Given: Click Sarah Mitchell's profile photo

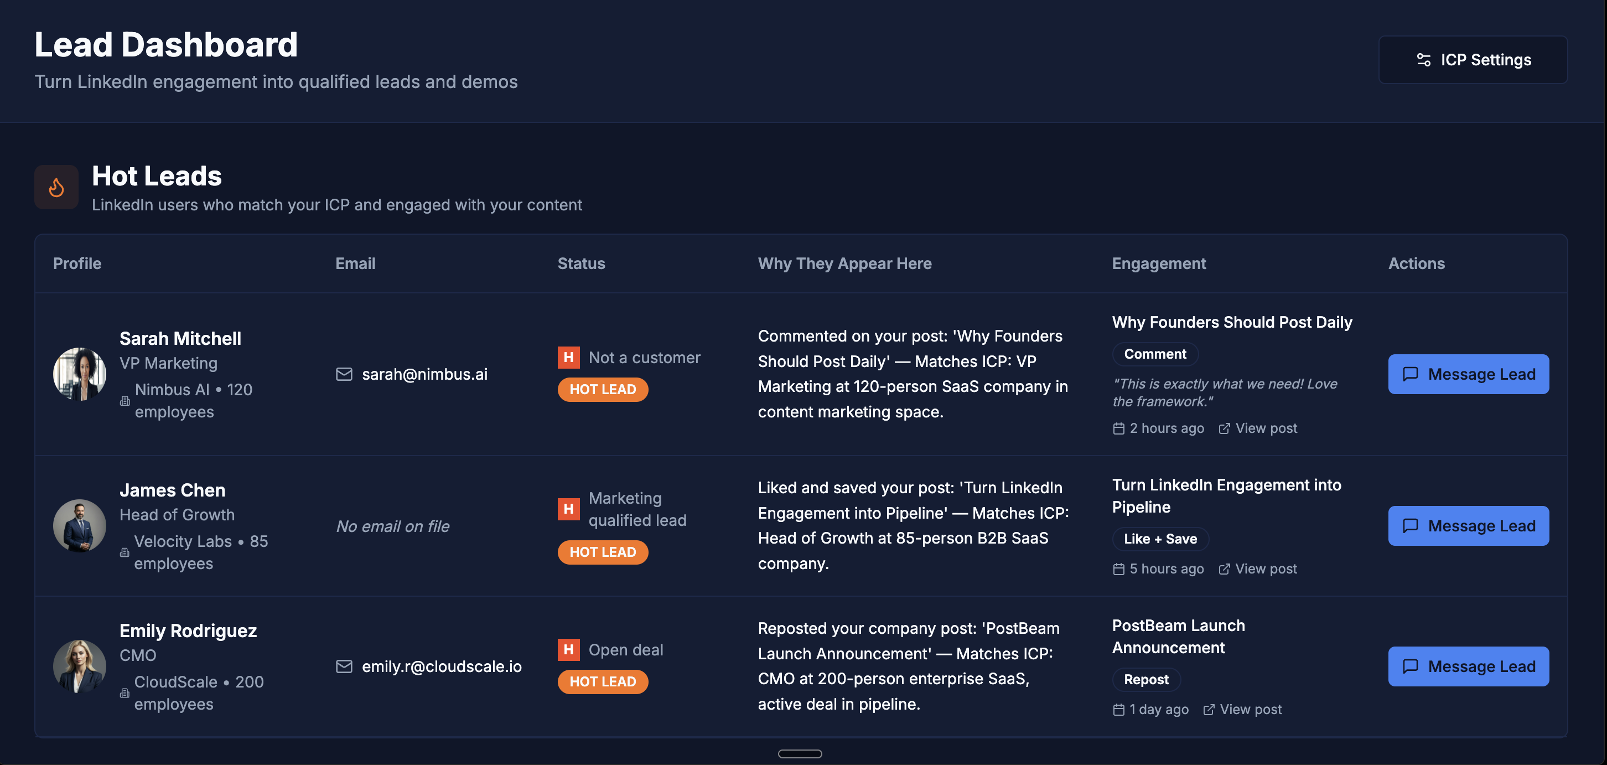Looking at the screenshot, I should coord(79,374).
